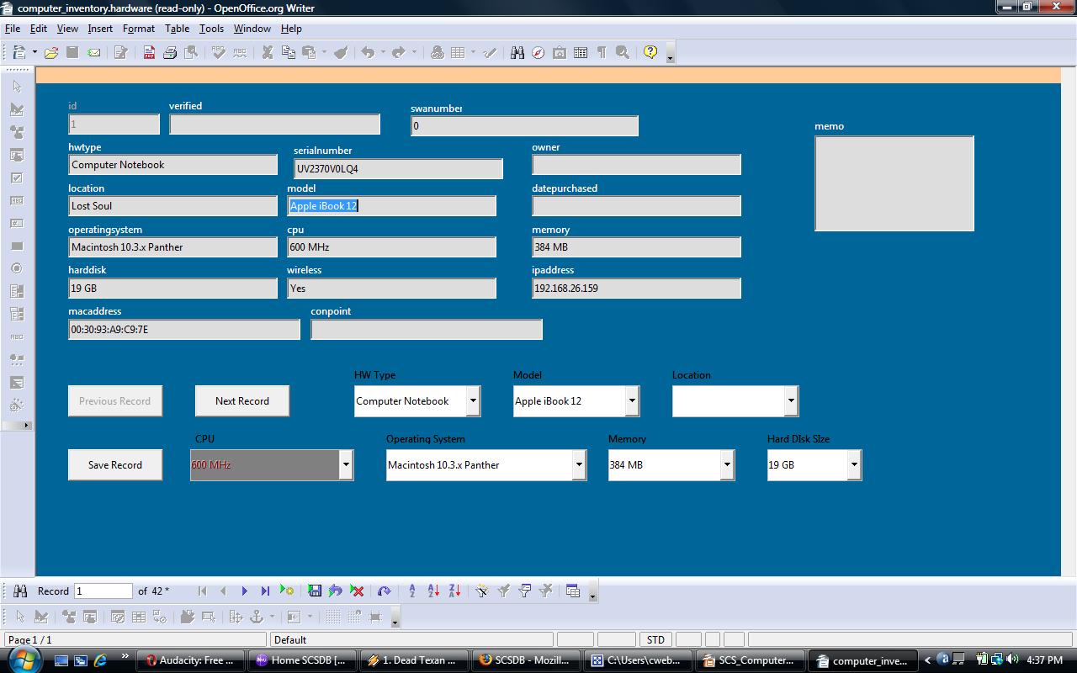This screenshot has height=673, width=1077.
Task: Open the Format menu
Action: point(139,29)
